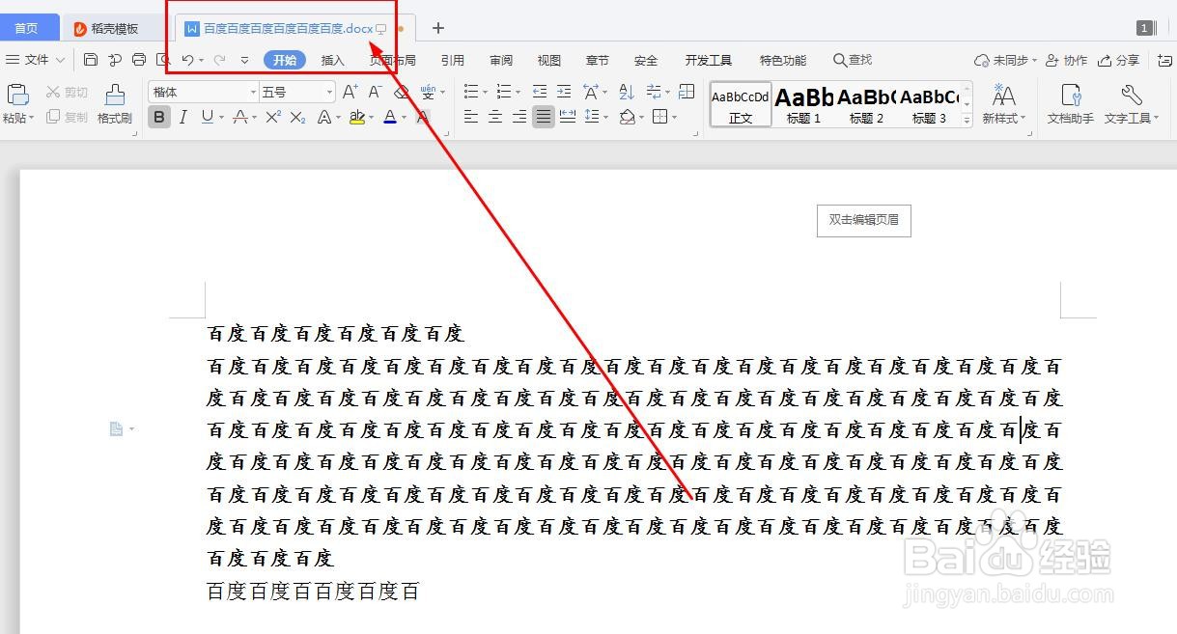Open the 开发工具 ribbon tab
Viewport: 1177px width, 634px height.
(x=709, y=60)
